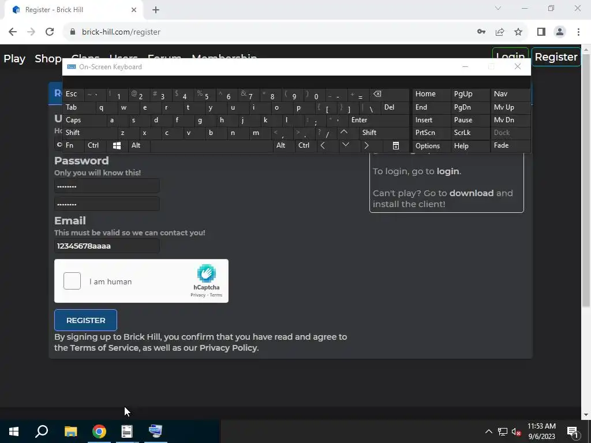Open the Privacy Policy link
This screenshot has width=591, height=443.
click(228, 348)
